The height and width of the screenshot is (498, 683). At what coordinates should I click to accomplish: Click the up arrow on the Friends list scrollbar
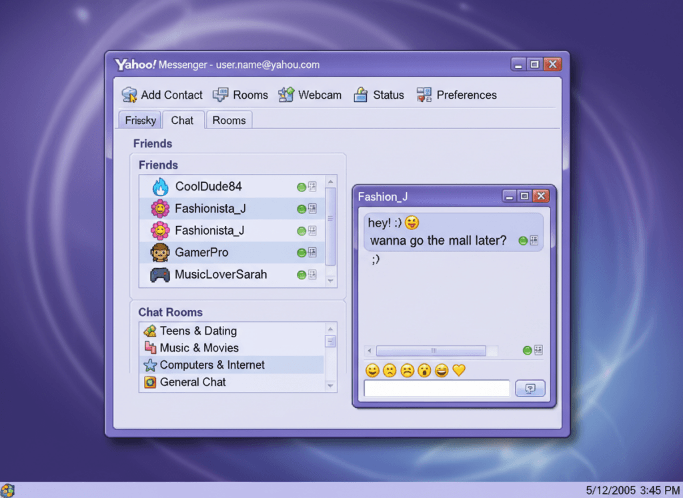point(330,183)
